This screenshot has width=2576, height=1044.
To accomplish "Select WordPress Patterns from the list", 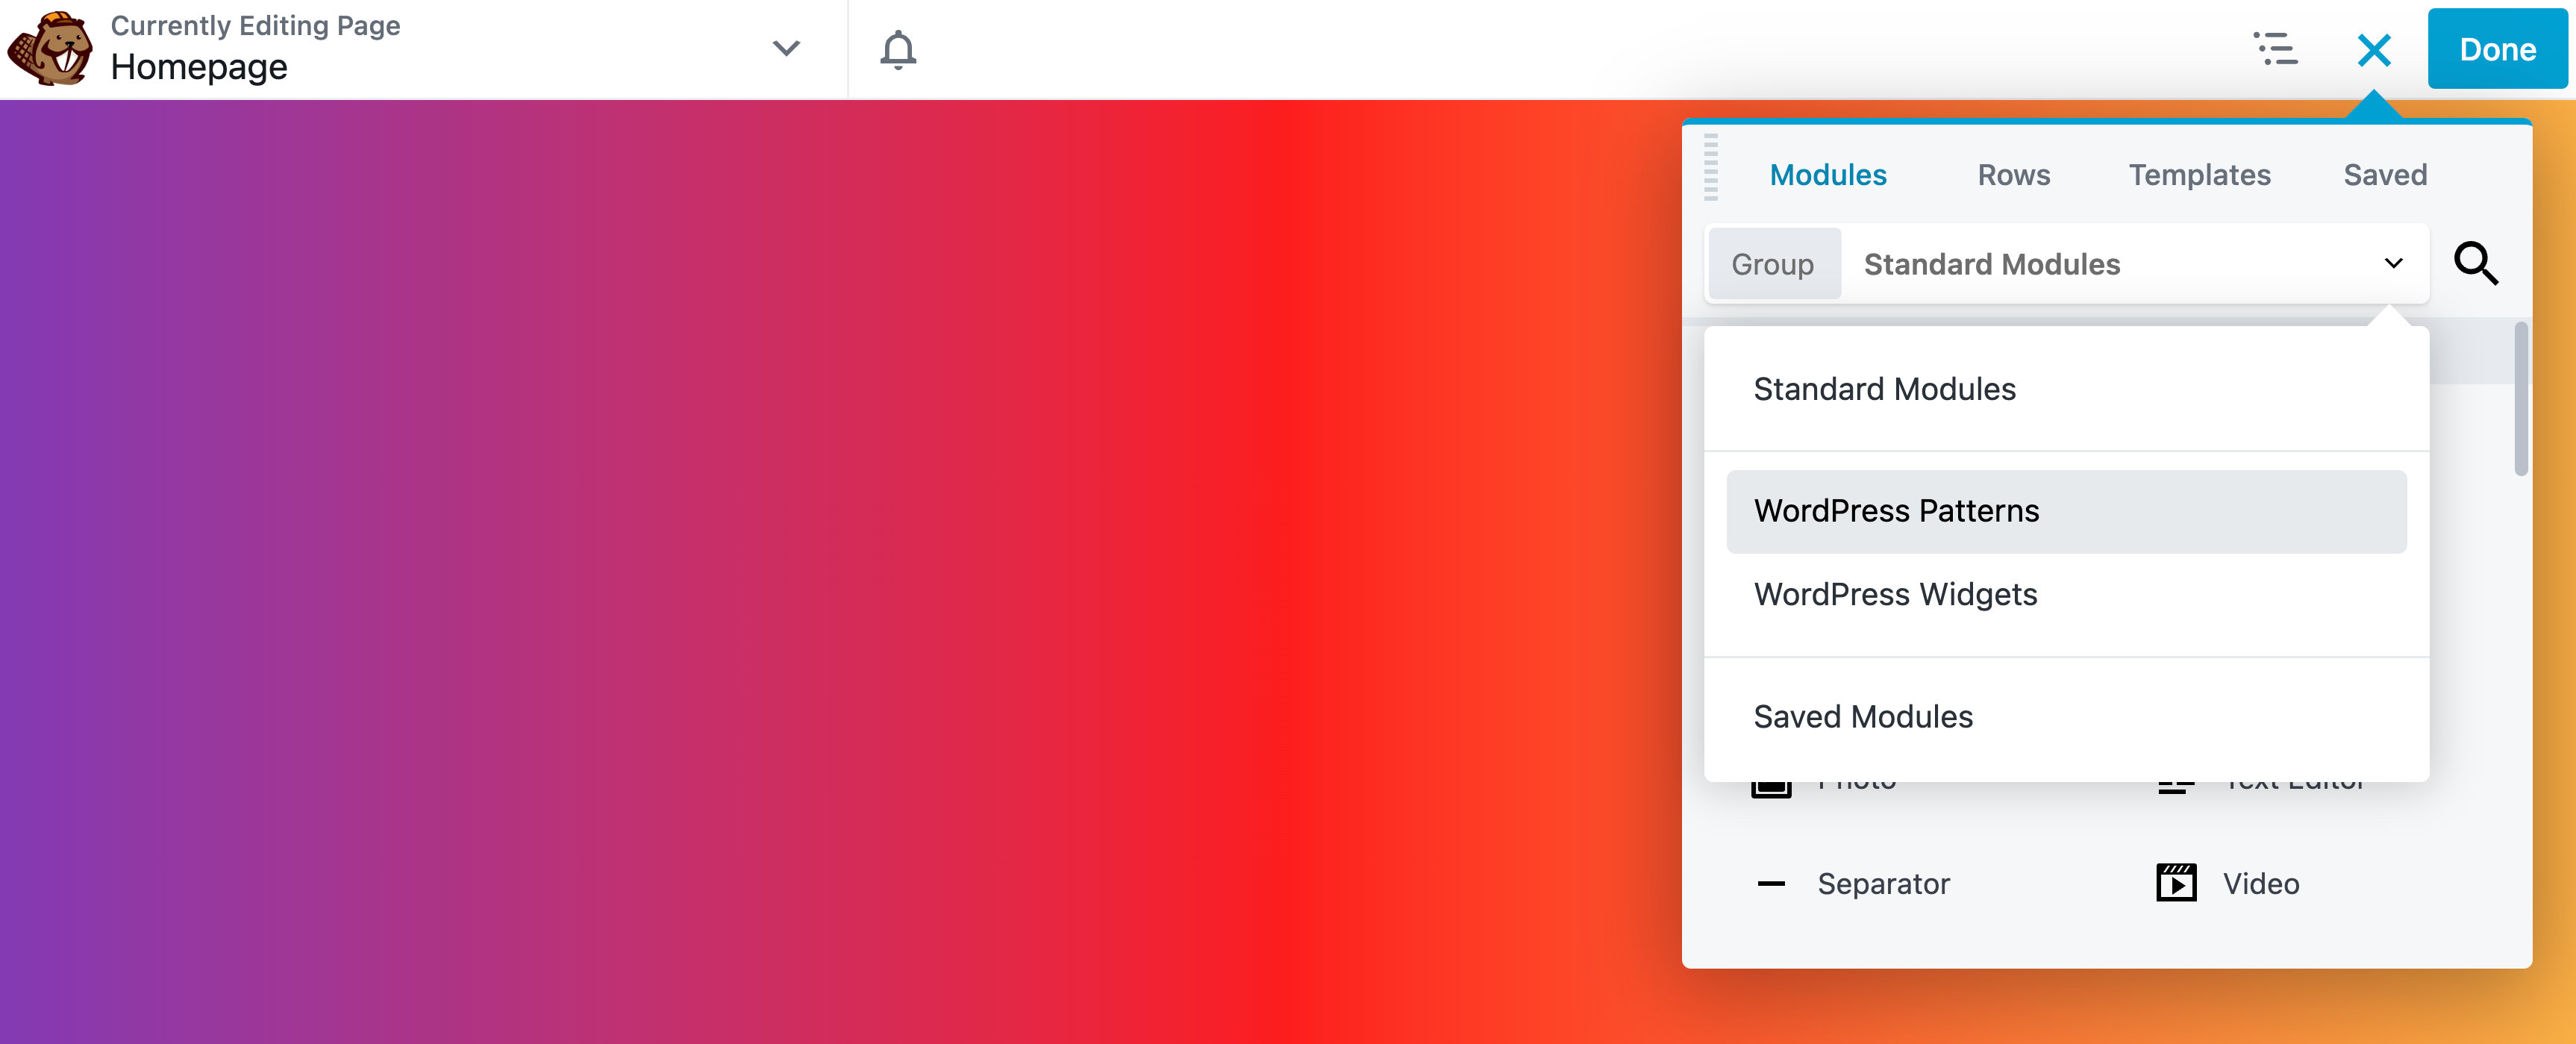I will [1896, 510].
